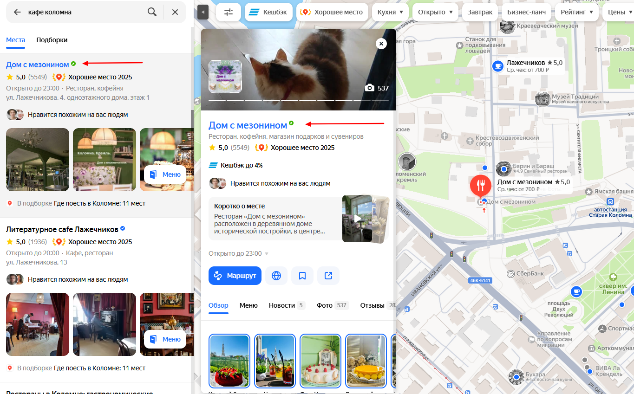
Task: Open the Цены filter dropdown
Action: pos(618,12)
